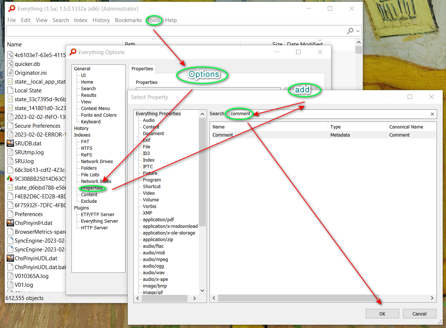Select ETP/FTP Server under Plugins
Image resolution: width=446 pixels, height=328 pixels.
(x=98, y=215)
